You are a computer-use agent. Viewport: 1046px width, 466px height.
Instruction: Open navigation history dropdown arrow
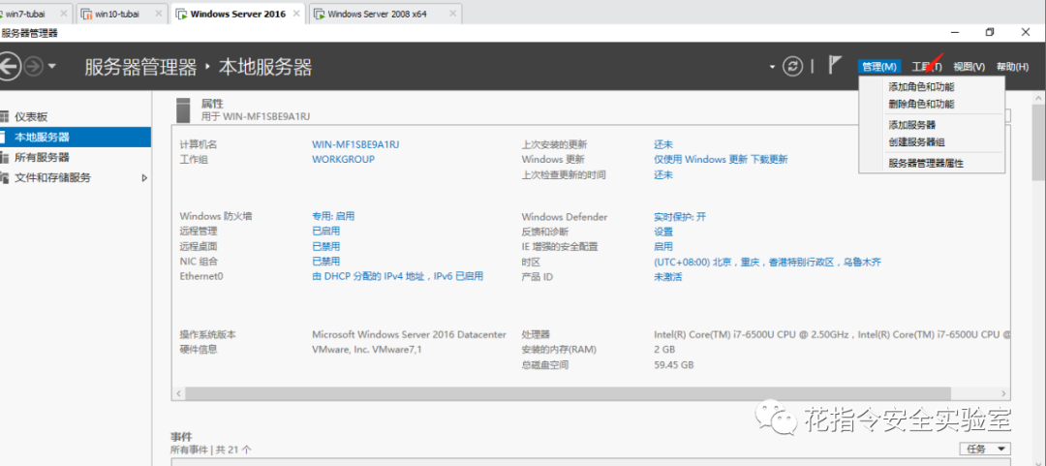(x=51, y=67)
